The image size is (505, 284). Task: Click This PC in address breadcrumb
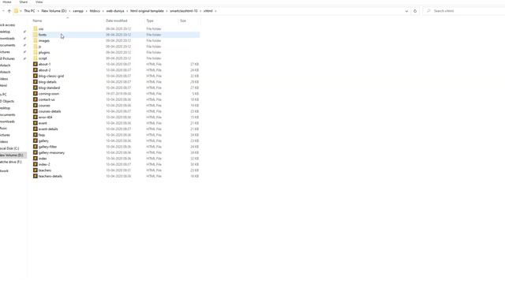point(29,11)
